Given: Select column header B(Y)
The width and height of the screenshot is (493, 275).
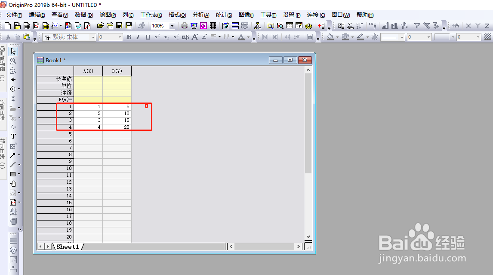Looking at the screenshot, I should [117, 71].
